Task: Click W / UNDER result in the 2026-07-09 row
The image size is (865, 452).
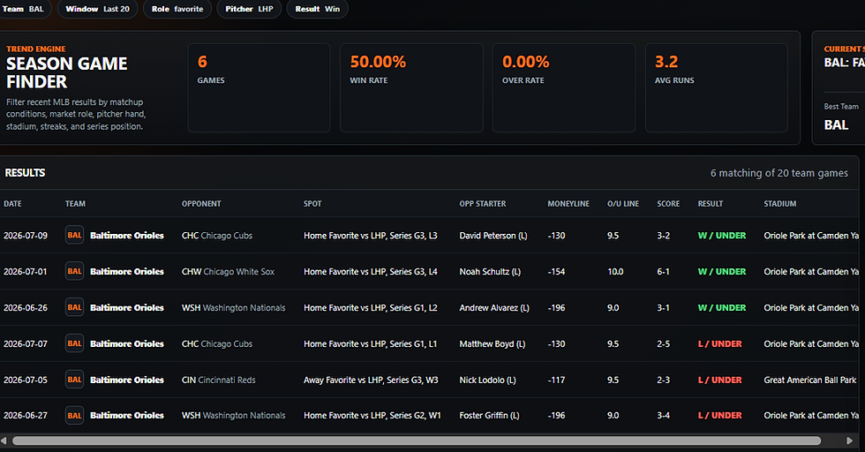Action: (x=722, y=236)
